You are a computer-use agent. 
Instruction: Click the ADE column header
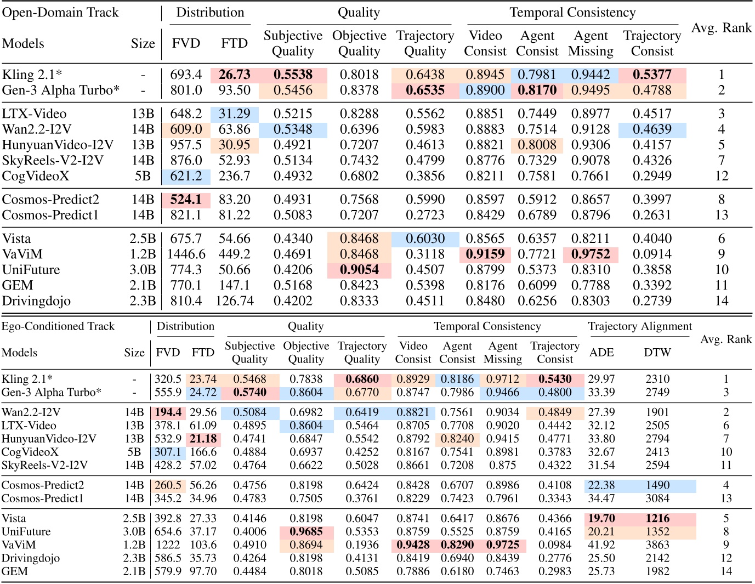coord(603,353)
